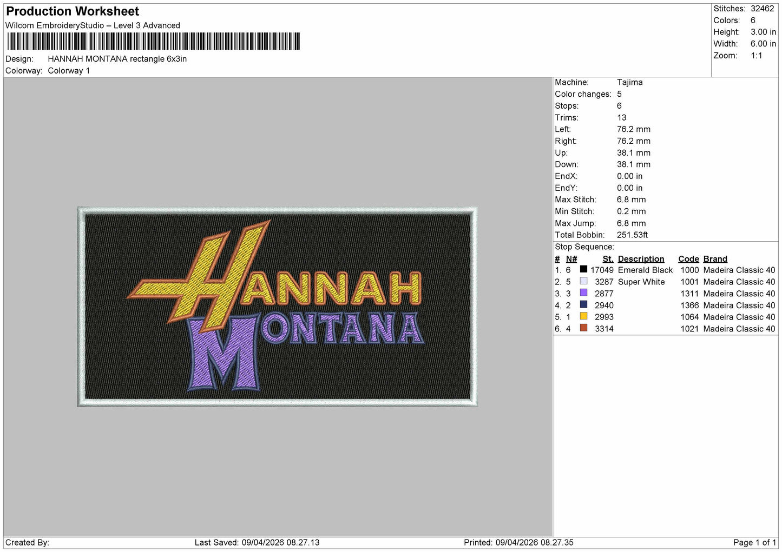
Task: Click the 'Brand' column header
Action: pos(715,259)
